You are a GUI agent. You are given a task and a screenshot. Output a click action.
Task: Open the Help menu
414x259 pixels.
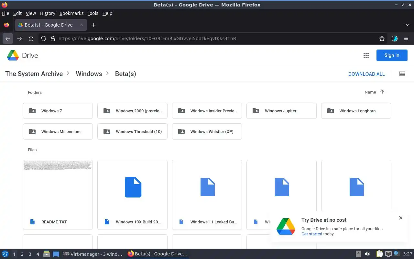[x=107, y=13]
